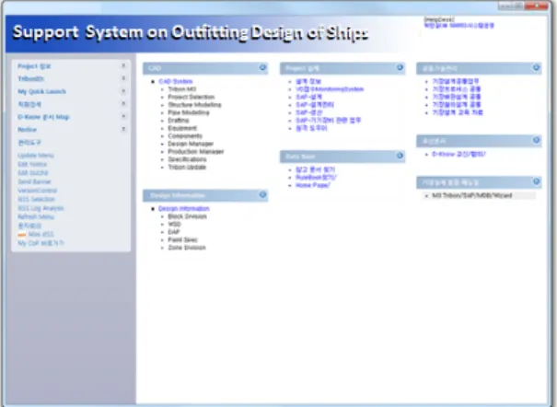
Task: Select 'Tribon Update' in the CAD list
Action: [187, 167]
